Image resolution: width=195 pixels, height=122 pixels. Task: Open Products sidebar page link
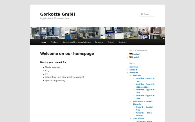(134, 73)
